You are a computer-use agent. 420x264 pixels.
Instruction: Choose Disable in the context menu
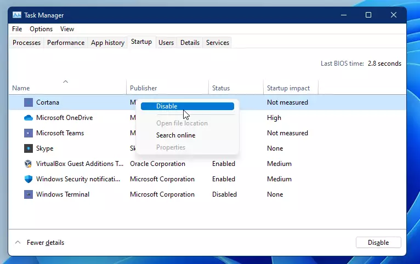[x=188, y=106]
